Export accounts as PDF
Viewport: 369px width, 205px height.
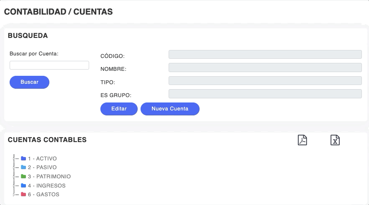point(302,140)
